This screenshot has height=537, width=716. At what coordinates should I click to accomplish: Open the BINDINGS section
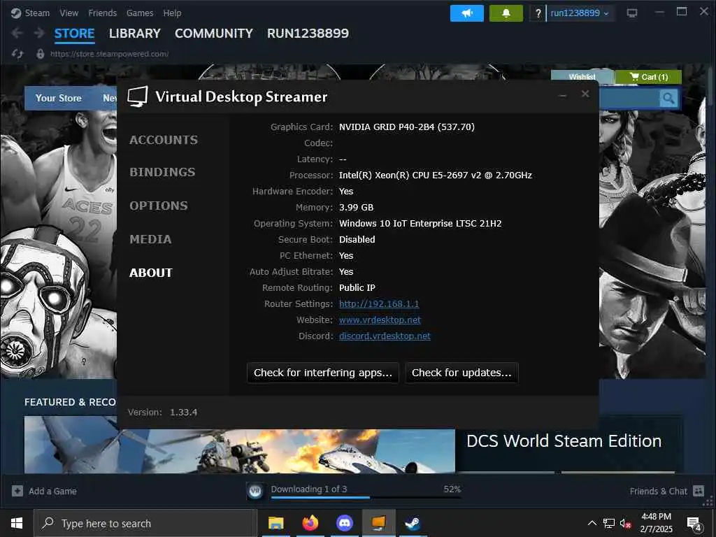coord(162,172)
